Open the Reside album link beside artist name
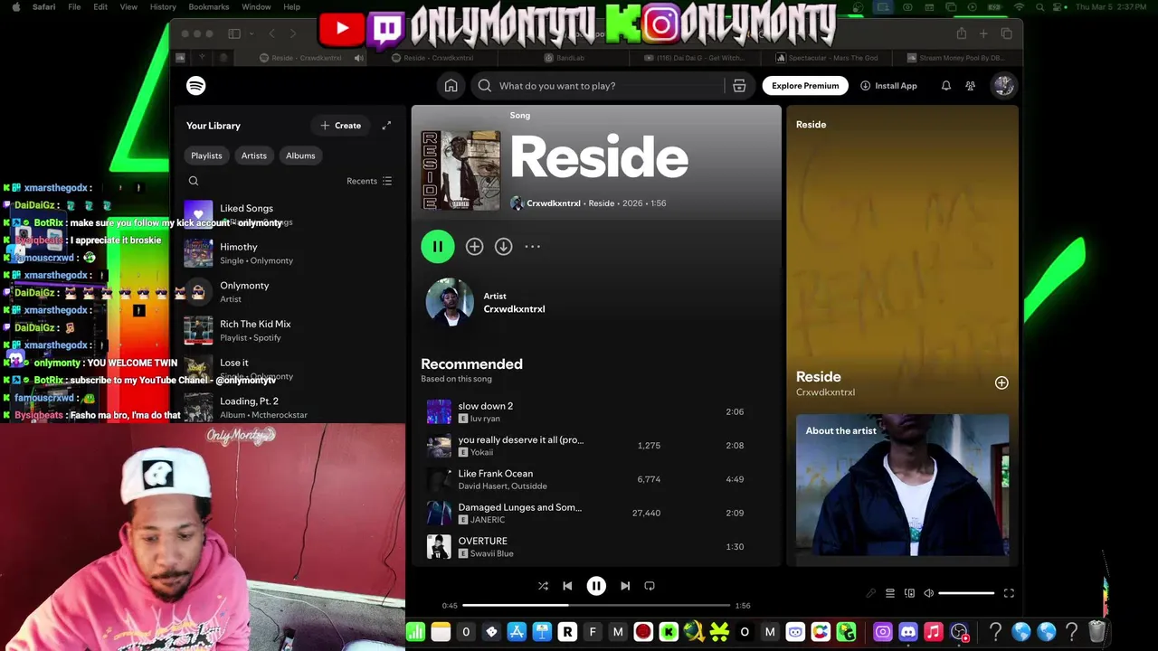The height and width of the screenshot is (651, 1158). [602, 203]
